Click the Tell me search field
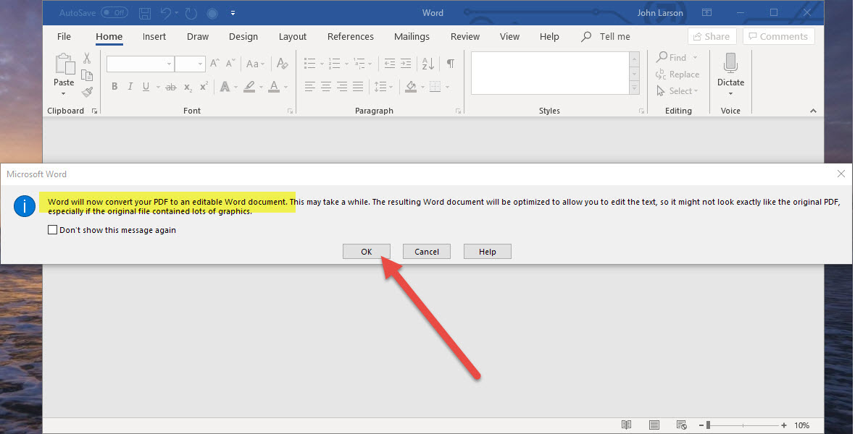 click(614, 37)
